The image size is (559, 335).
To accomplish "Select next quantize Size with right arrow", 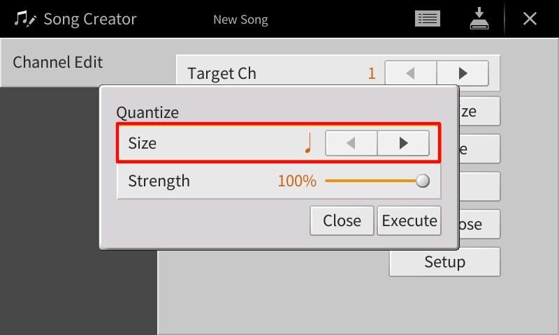I will tap(403, 143).
